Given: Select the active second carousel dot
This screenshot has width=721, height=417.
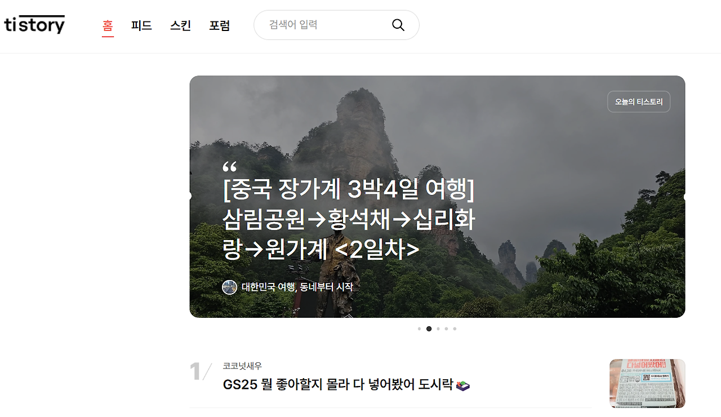Looking at the screenshot, I should 429,329.
